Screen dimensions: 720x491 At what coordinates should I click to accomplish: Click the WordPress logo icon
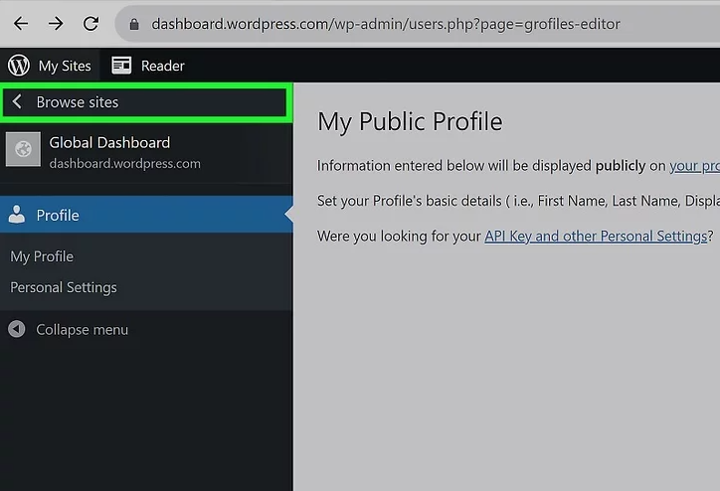tap(19, 66)
